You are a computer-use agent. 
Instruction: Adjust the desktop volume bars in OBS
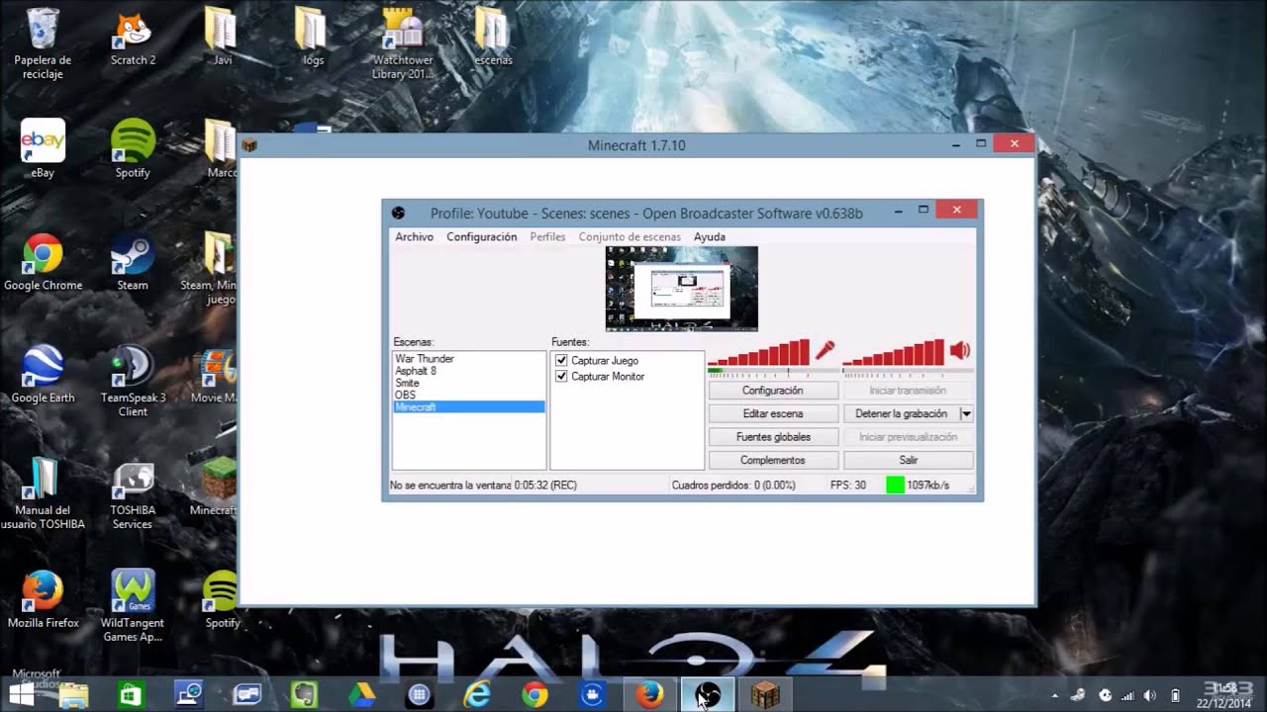894,353
